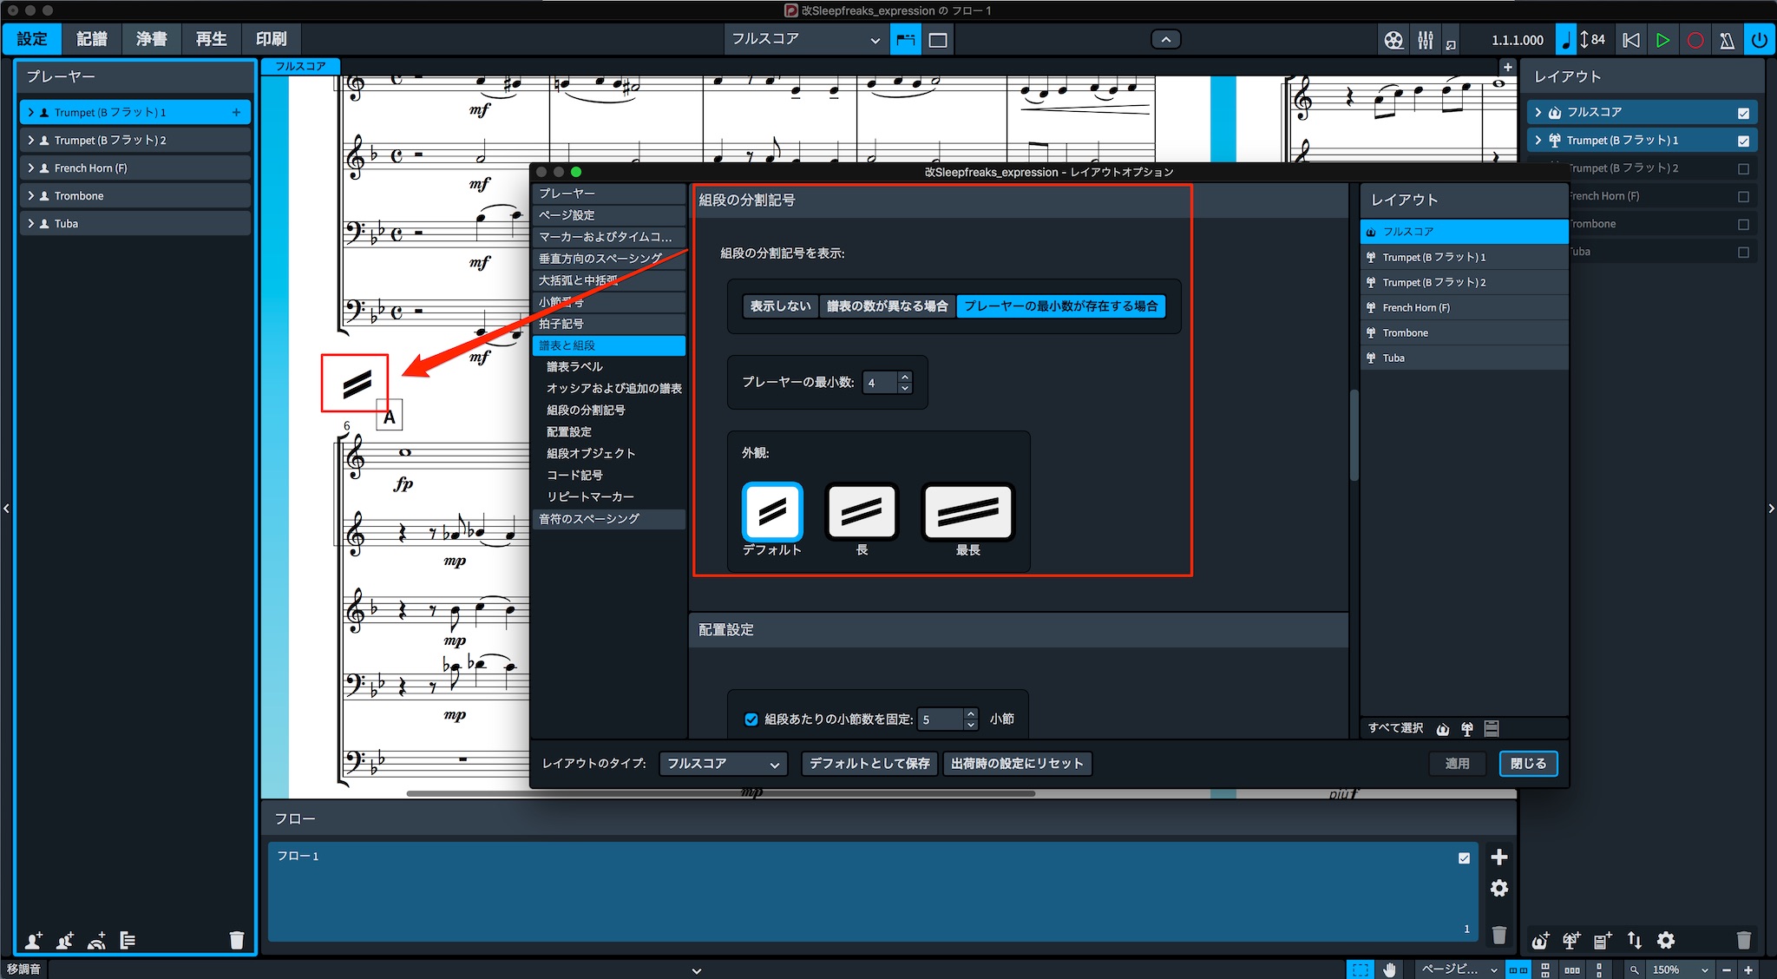Switch to 浄書 mode tab
This screenshot has height=979, width=1777.
coord(152,39)
